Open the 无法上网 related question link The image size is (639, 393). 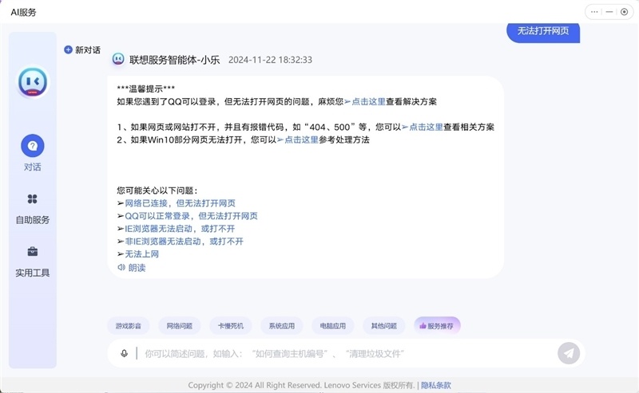click(x=141, y=254)
